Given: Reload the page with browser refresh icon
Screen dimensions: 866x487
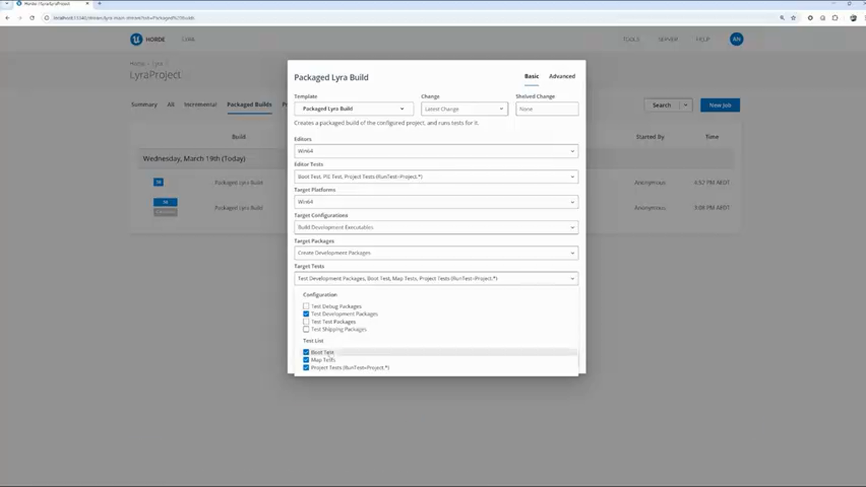Looking at the screenshot, I should pos(32,18).
